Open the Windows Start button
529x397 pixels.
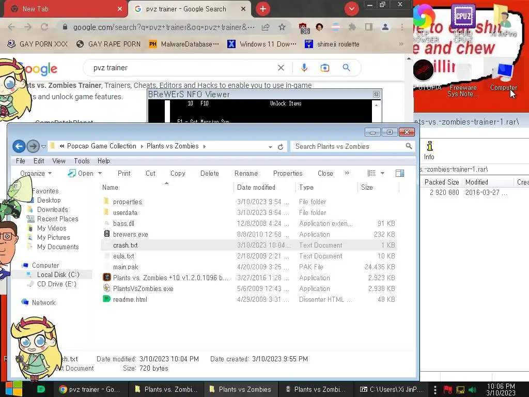[x=14, y=389]
